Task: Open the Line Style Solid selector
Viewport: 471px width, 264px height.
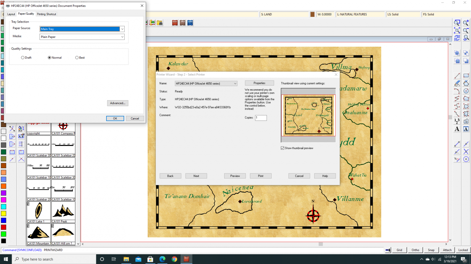Action: click(x=403, y=14)
